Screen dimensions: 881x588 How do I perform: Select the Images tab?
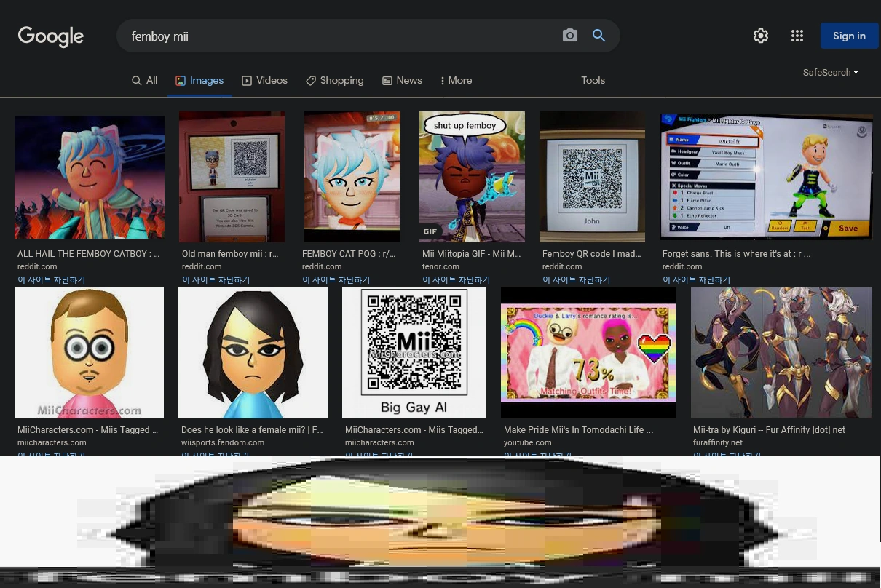click(199, 80)
